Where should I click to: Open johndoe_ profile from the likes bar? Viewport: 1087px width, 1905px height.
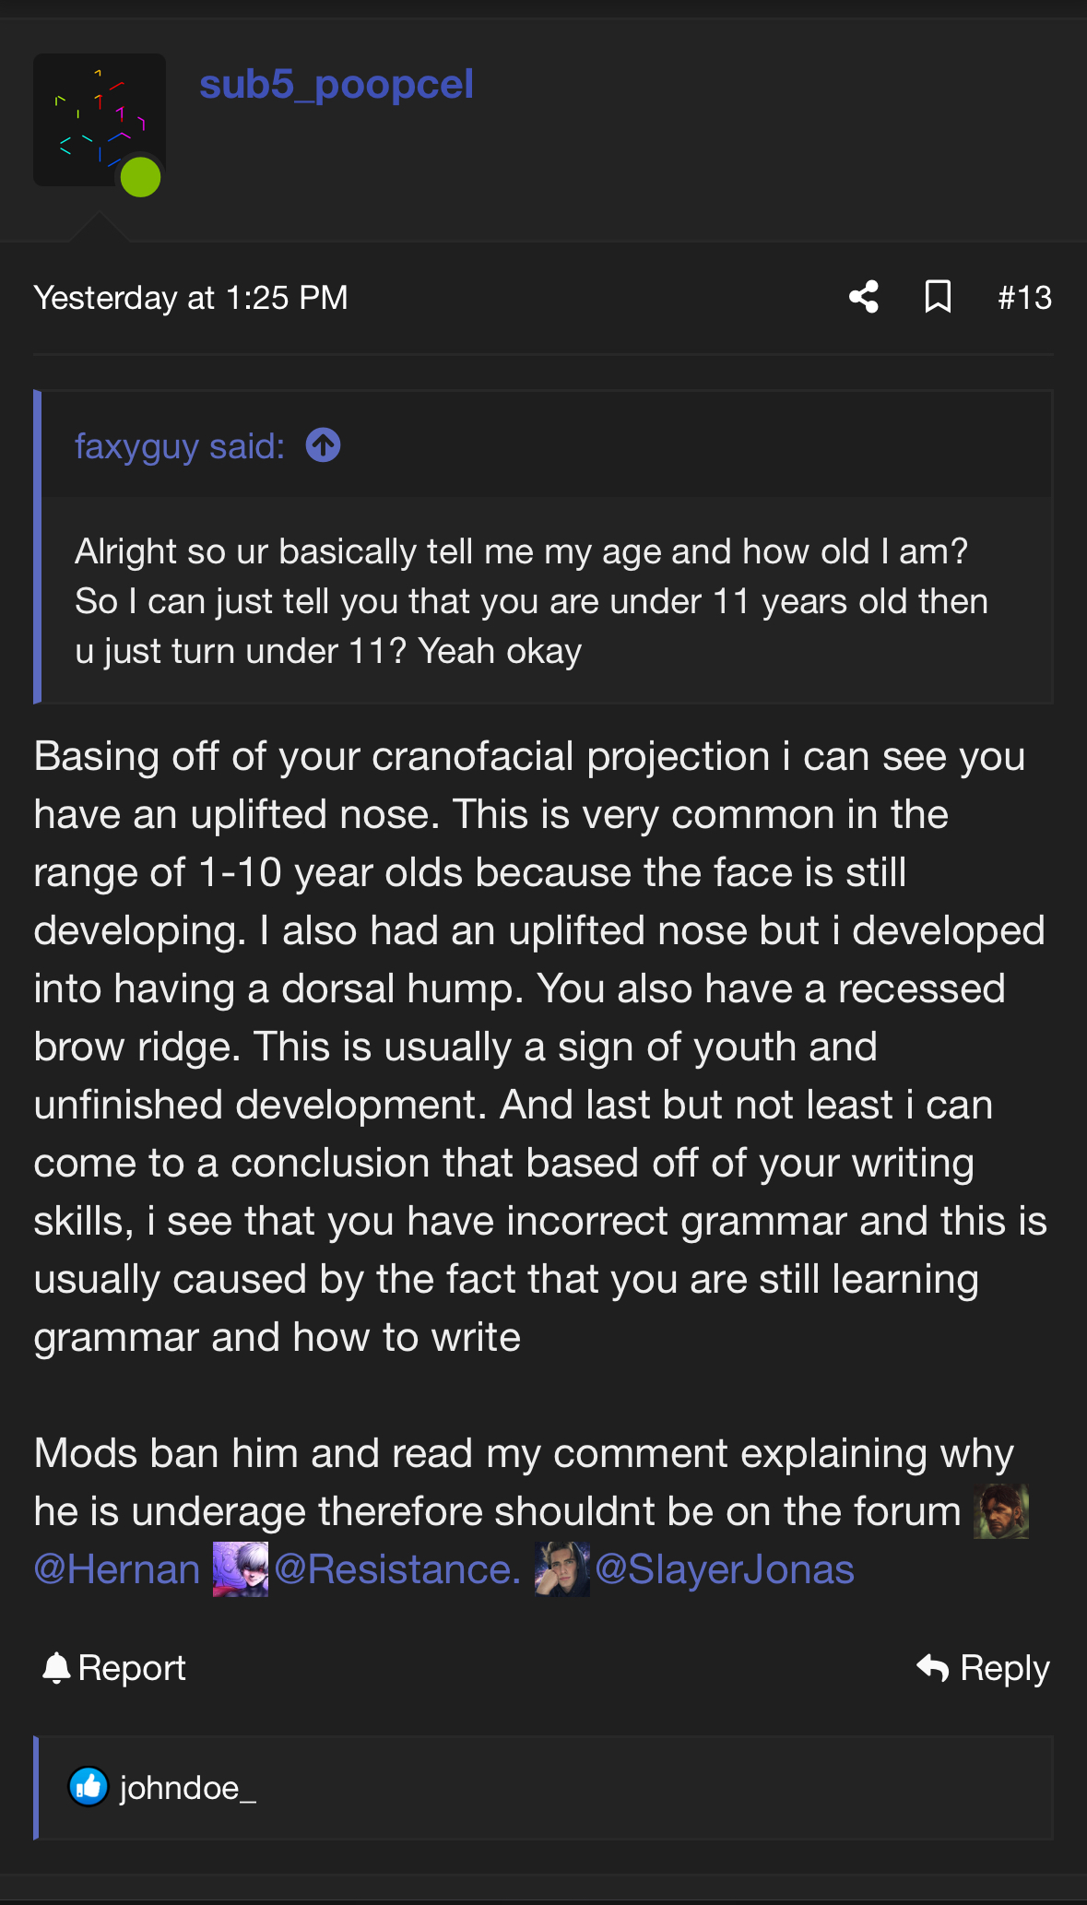click(188, 1788)
